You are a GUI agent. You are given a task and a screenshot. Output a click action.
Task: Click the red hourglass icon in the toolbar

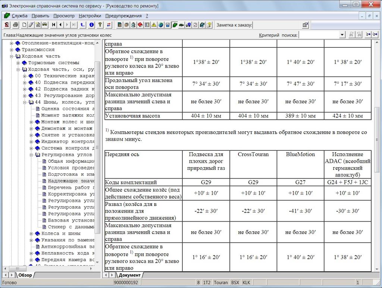tap(7, 25)
